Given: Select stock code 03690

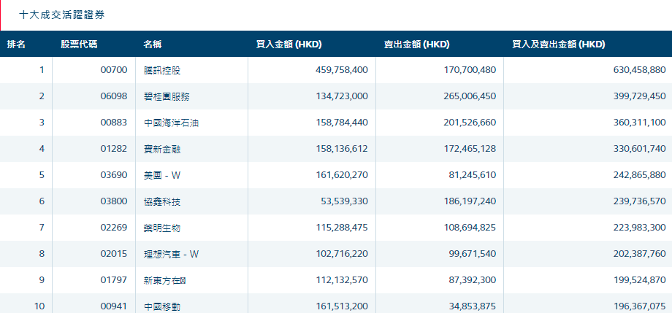Looking at the screenshot, I should tap(114, 174).
